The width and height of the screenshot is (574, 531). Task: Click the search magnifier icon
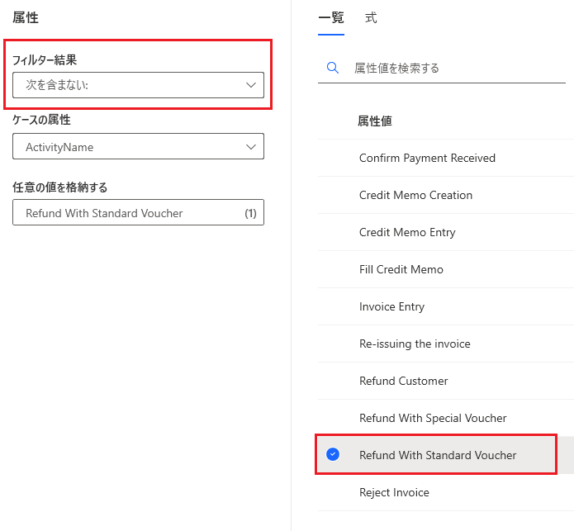pos(332,68)
